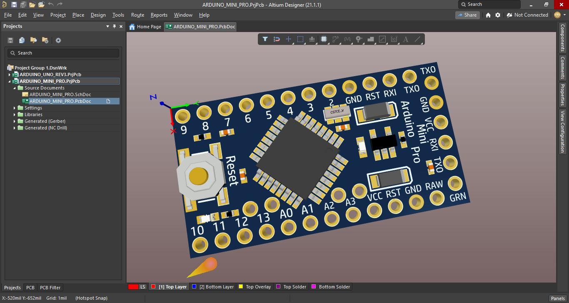
Task: Select the Place Component chip icon
Action: coord(324,39)
